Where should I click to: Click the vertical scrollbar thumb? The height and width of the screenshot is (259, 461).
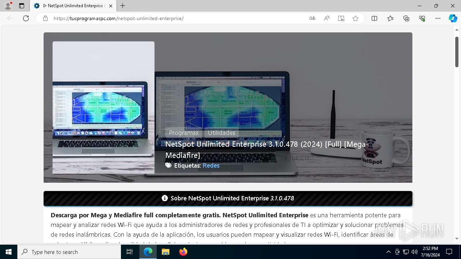click(x=457, y=52)
